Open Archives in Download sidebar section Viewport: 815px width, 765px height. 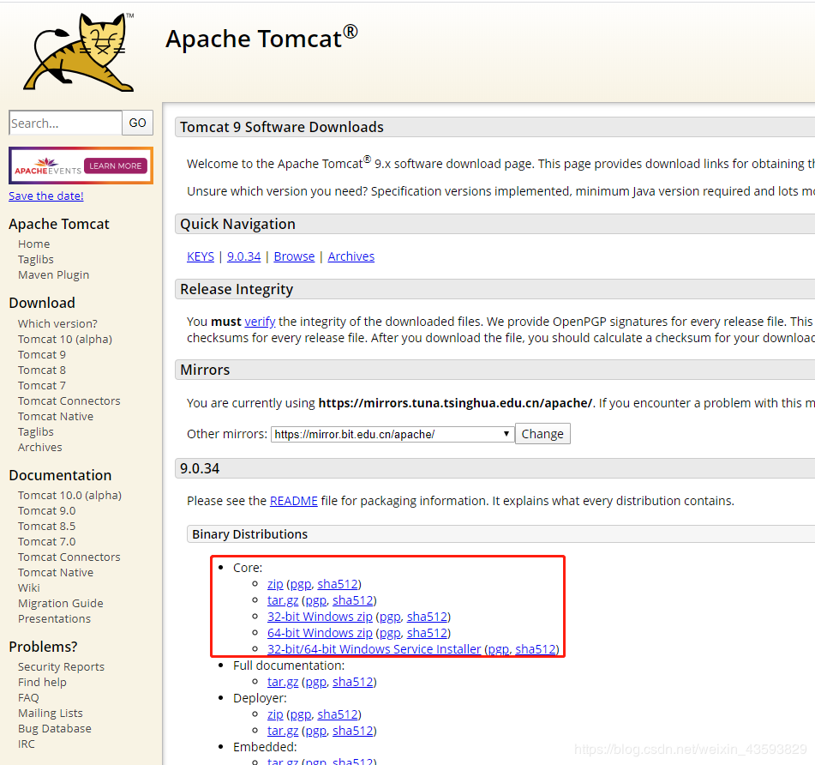40,447
